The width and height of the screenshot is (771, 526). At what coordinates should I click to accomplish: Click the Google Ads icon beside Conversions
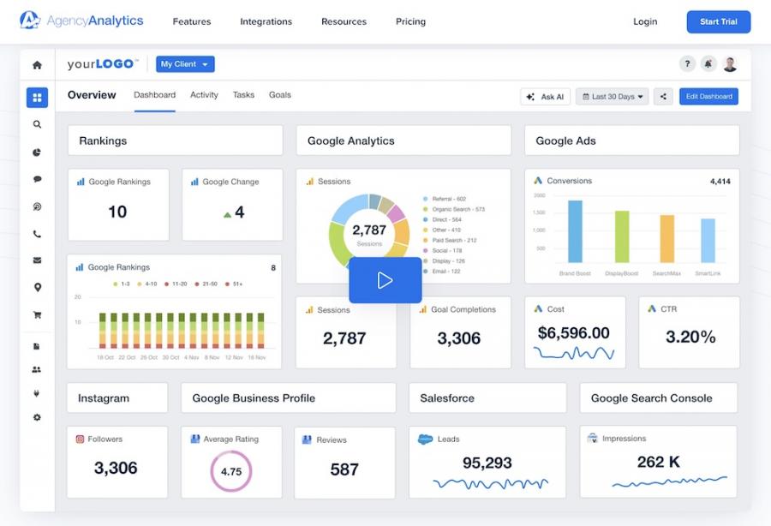point(539,181)
